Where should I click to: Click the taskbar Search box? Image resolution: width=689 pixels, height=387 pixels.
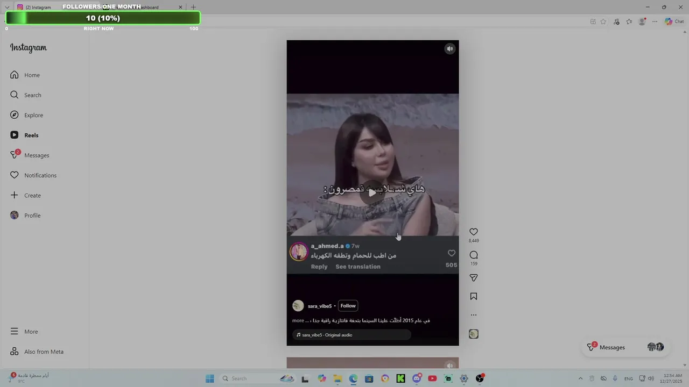pyautogui.click(x=258, y=378)
